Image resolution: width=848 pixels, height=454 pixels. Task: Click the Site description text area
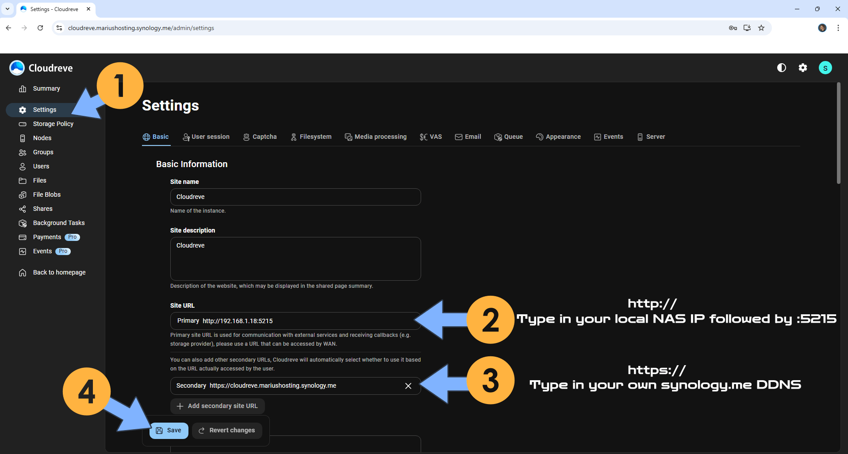coord(295,259)
